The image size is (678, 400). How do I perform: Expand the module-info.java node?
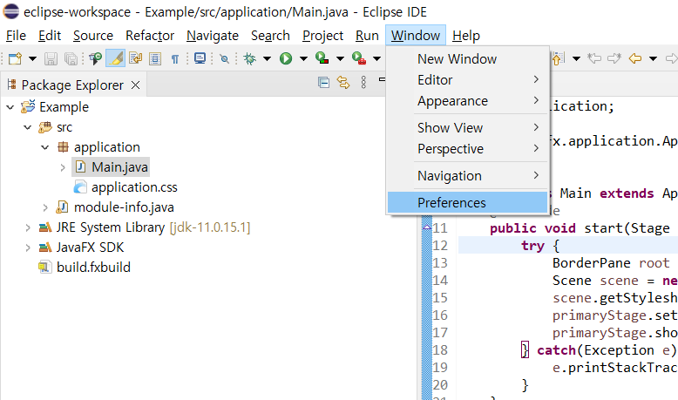click(x=45, y=207)
